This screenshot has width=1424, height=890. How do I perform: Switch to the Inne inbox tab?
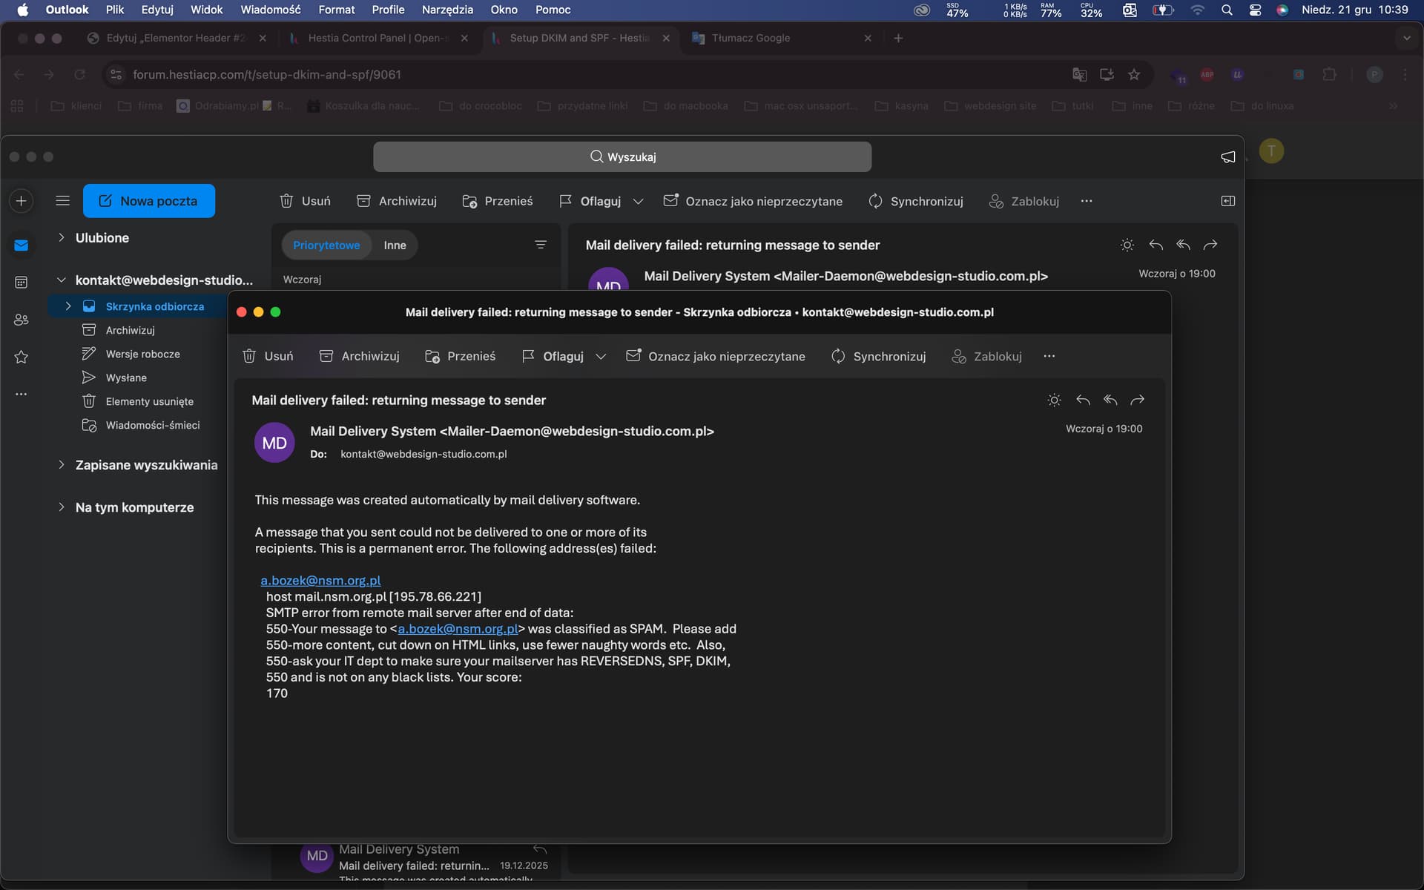tap(395, 245)
